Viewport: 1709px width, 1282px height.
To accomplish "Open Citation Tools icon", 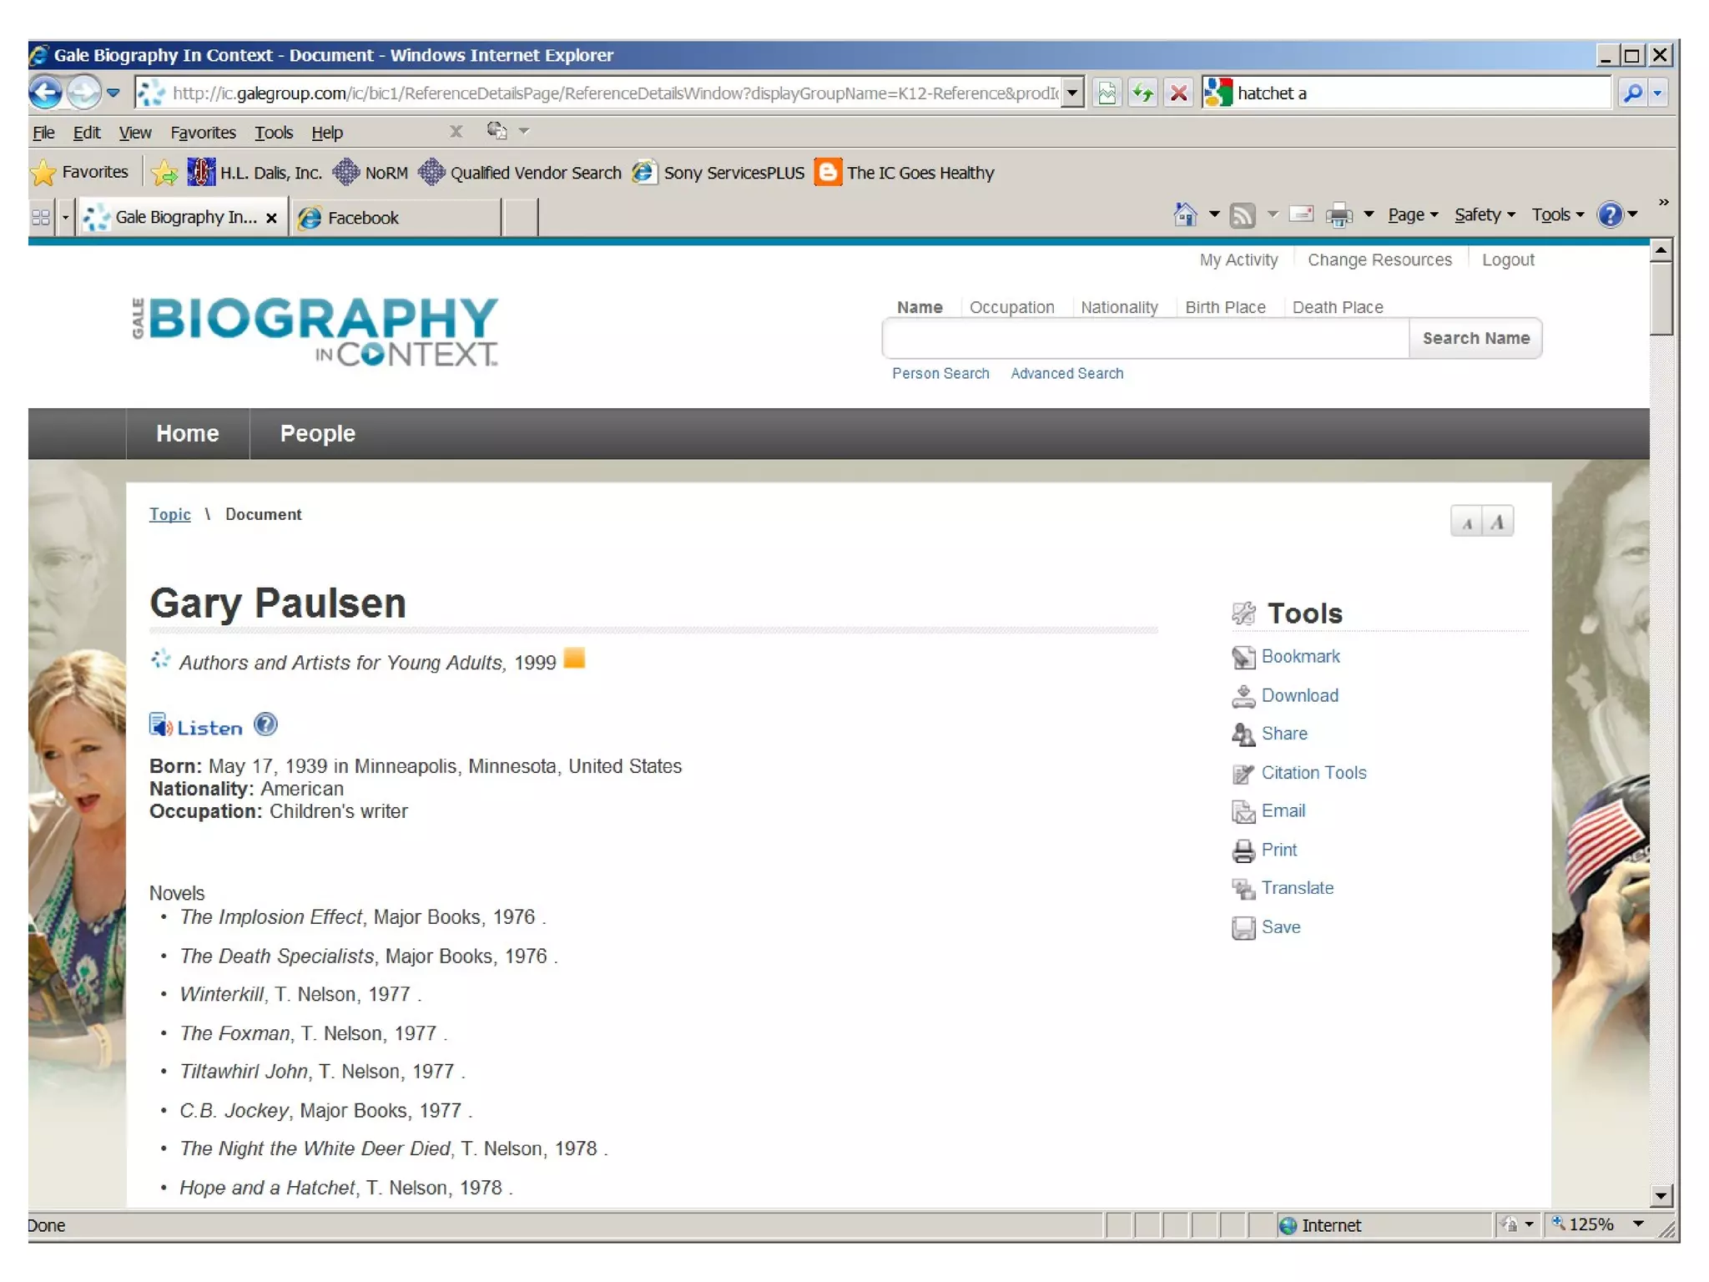I will coord(1243,774).
